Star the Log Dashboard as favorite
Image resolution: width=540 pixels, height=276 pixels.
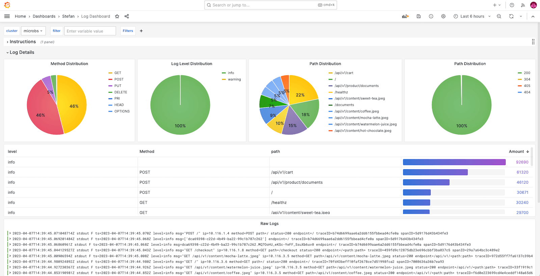coord(117,16)
